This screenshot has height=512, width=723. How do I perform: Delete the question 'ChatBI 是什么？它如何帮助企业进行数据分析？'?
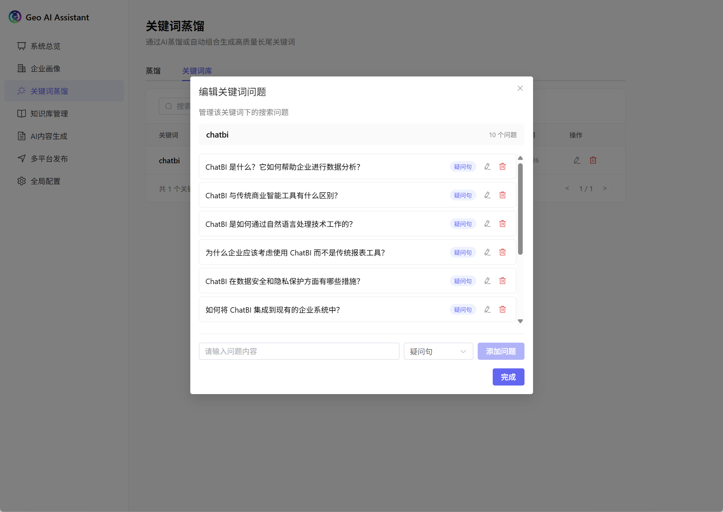click(502, 166)
